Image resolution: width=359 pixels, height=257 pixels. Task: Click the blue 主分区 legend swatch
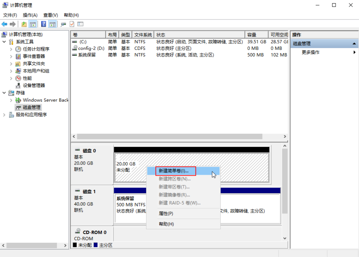(x=96, y=245)
